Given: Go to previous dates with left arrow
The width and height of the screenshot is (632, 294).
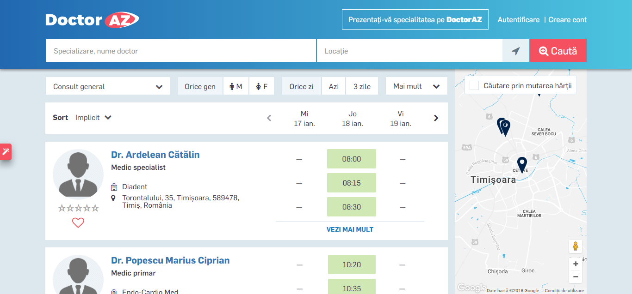Looking at the screenshot, I should point(269,118).
